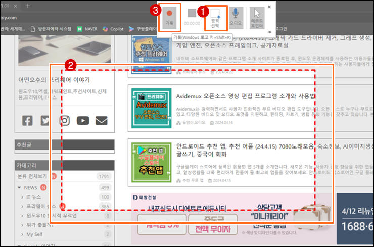Click the desk photo blog profile image
This screenshot has height=247, width=374.
64,51
